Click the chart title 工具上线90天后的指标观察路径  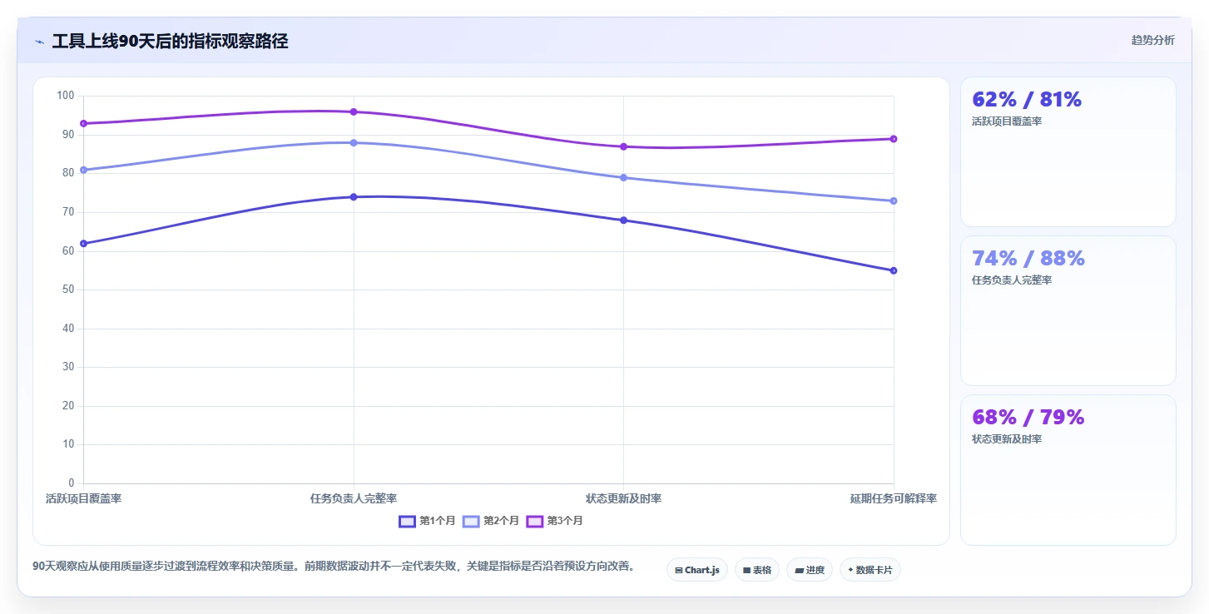click(170, 41)
